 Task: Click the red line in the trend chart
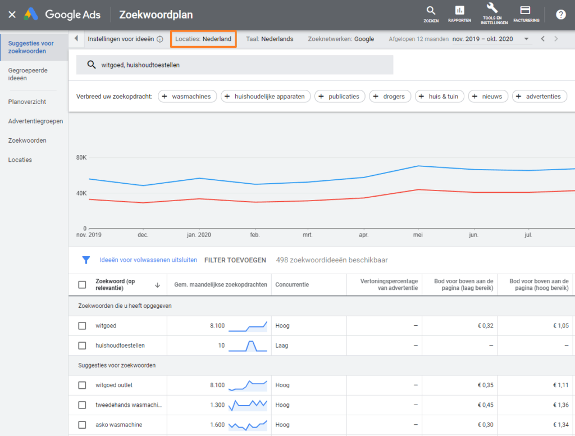coord(332,196)
